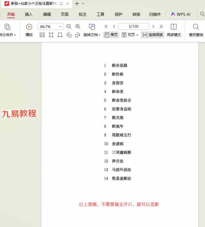The height and width of the screenshot is (227, 205).
Task: Click the fit width icon
Action: pyautogui.click(x=60, y=35)
